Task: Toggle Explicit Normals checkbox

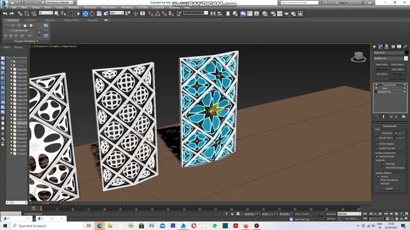Action: [377, 148]
